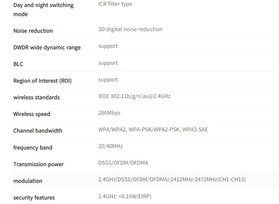Click the "2412MHz-2472MHz(CH1-CH13)" value text
Viewport: 279px width, 204px height.
[x=208, y=179]
